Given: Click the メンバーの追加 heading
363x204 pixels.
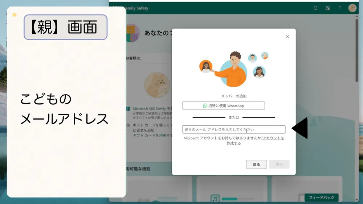Looking at the screenshot, I should (x=234, y=96).
